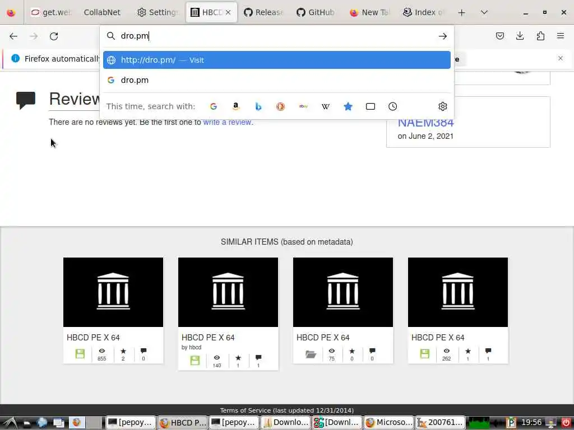Open the taskbar start menu icon
Viewport: 574px width, 430px height.
(x=10, y=422)
